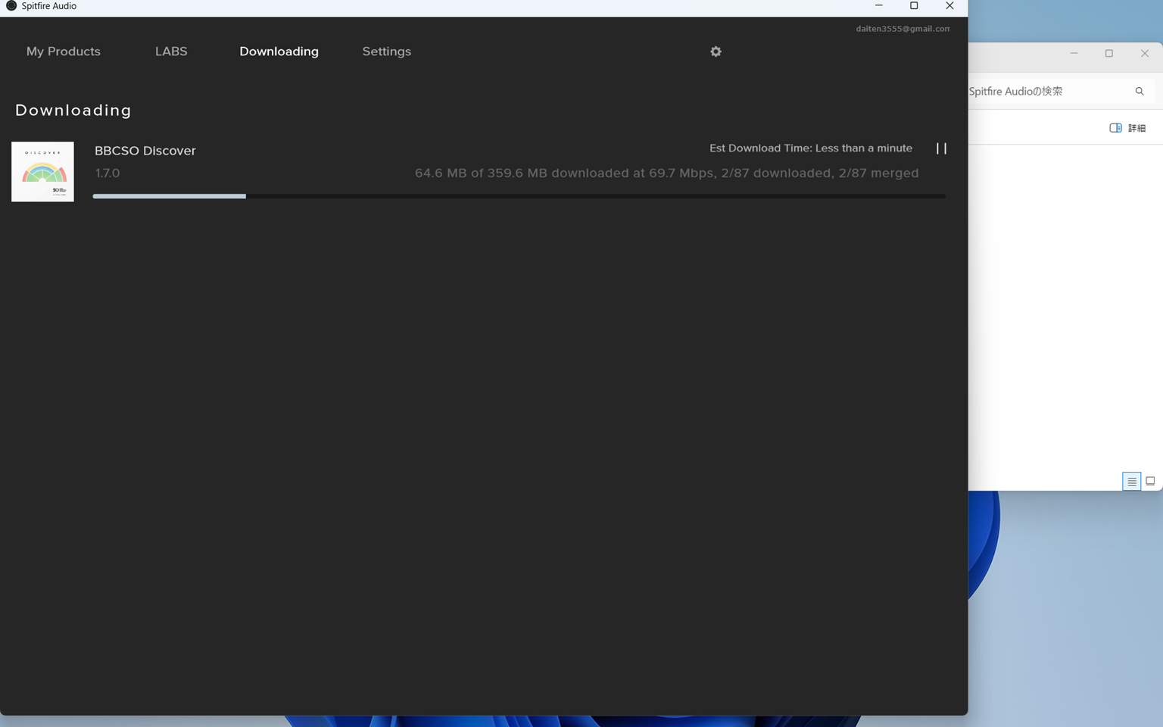
Task: Maximize the Spitfire Audio window
Action: (914, 6)
